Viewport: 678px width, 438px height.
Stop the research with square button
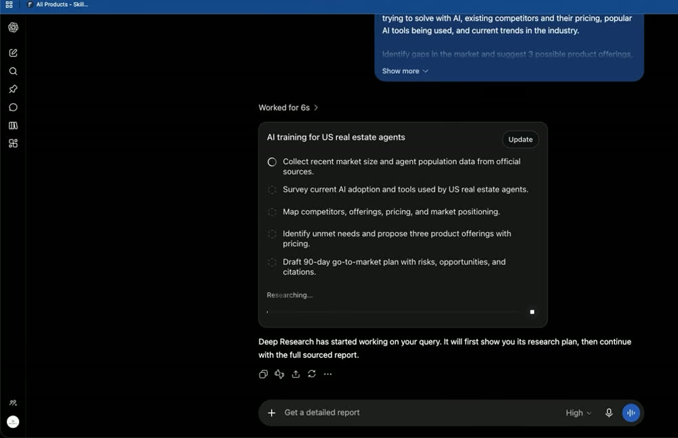[532, 312]
